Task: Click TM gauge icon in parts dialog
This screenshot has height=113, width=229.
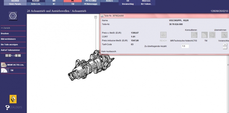Action: 204,35
